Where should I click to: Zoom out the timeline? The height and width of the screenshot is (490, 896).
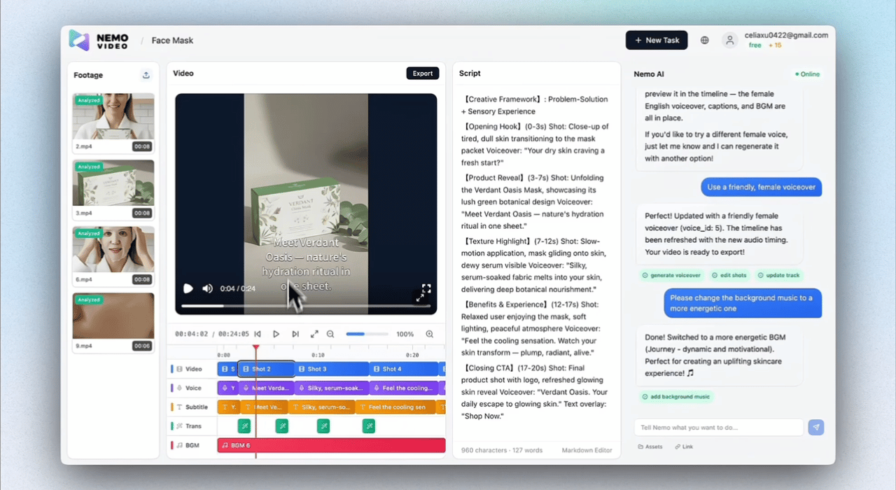click(x=330, y=335)
